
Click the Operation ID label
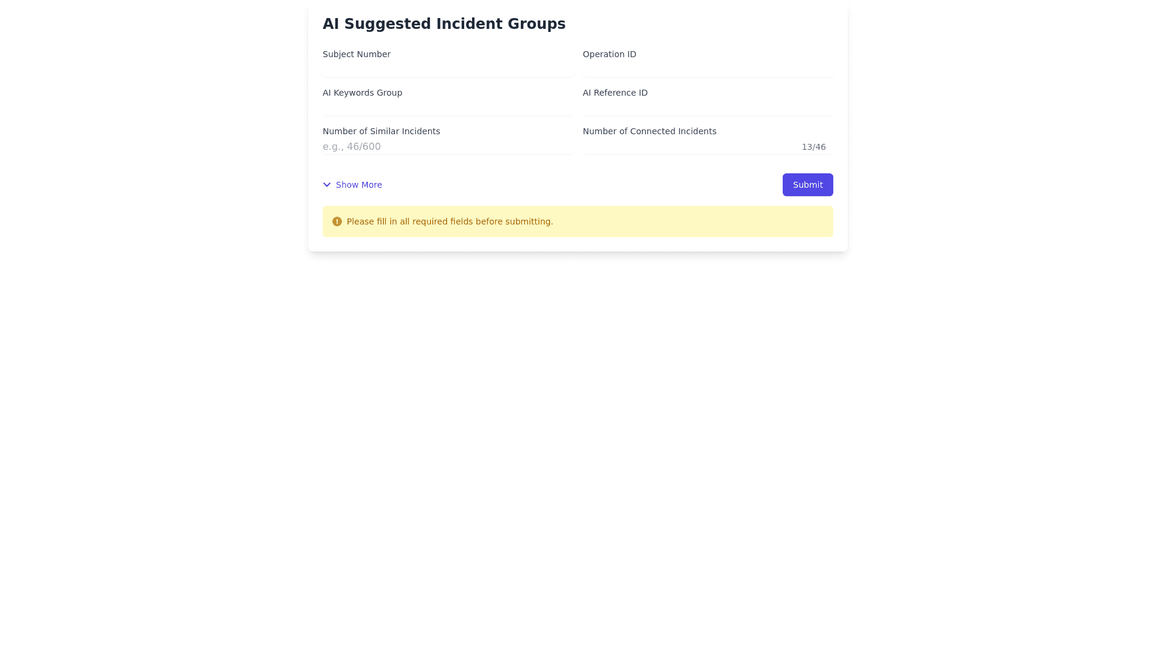[609, 54]
